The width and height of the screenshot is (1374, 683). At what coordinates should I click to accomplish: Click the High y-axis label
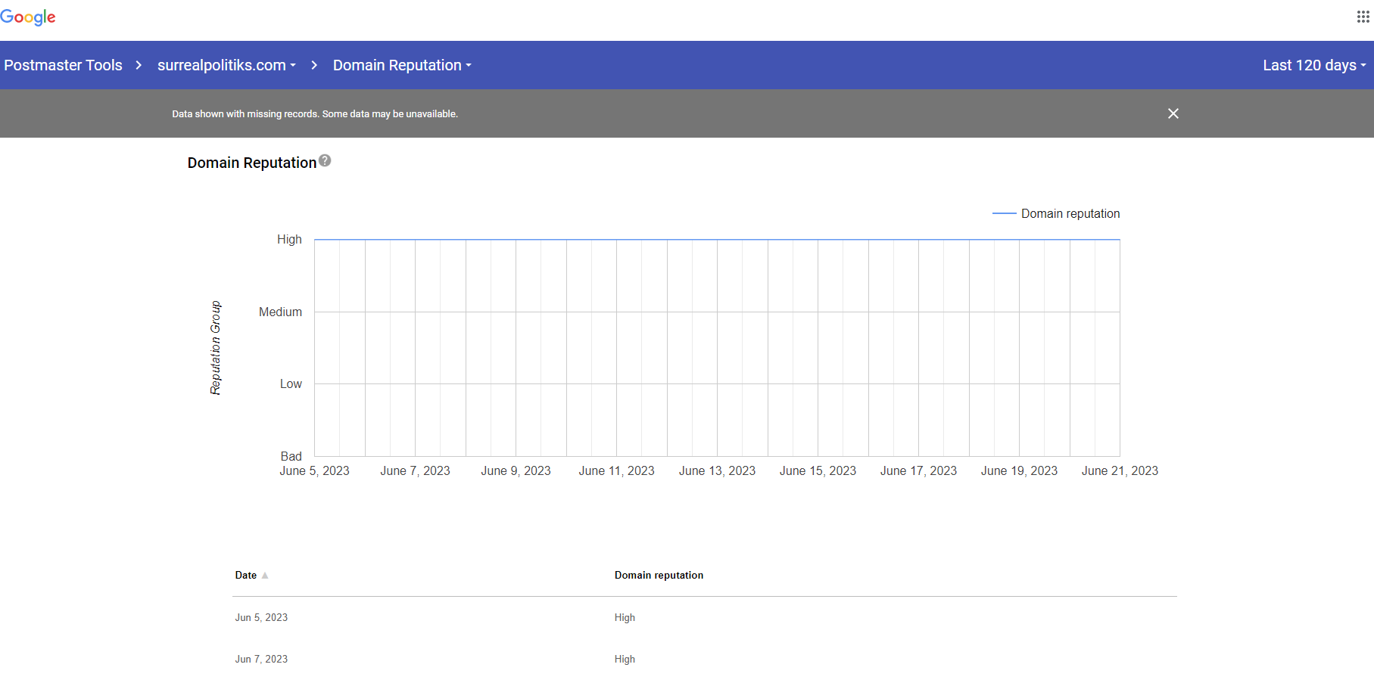(289, 239)
